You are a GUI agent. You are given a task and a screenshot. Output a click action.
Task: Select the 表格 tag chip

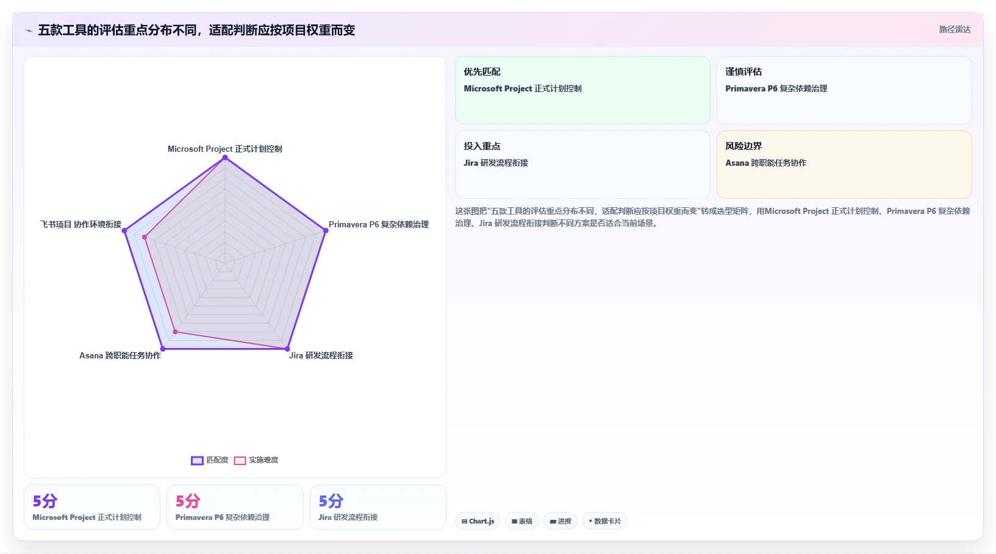[521, 521]
